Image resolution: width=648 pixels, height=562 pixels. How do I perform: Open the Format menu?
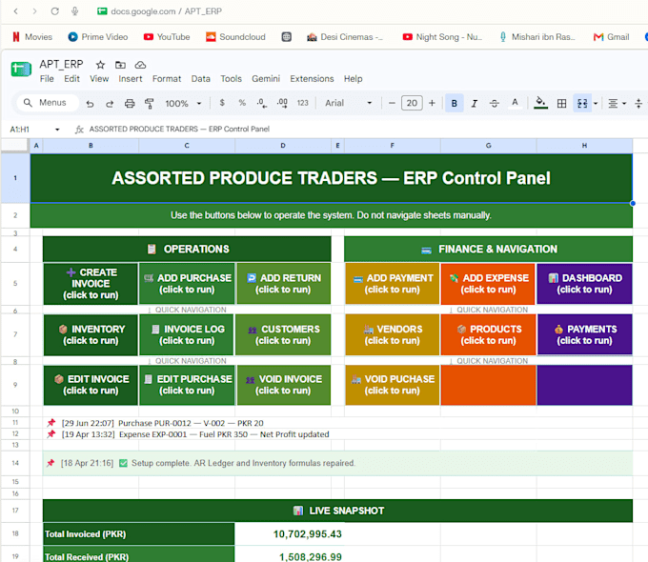(167, 78)
